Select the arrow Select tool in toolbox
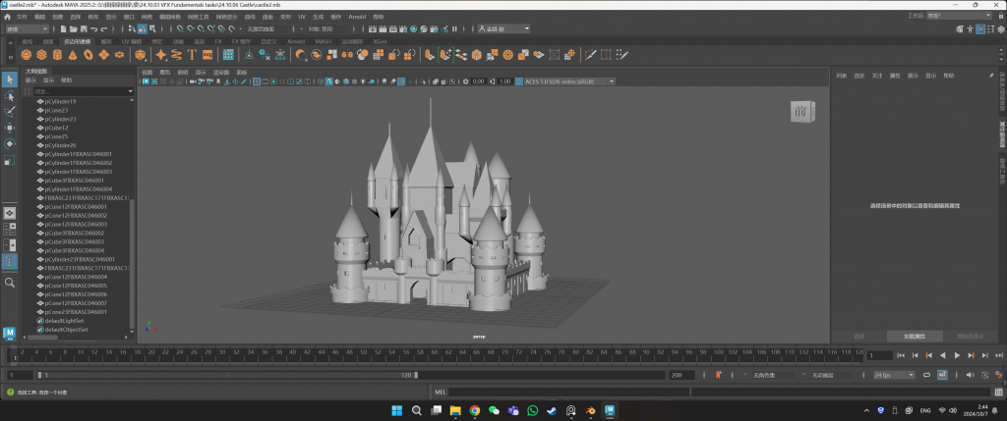The height and width of the screenshot is (421, 1007). pos(10,79)
